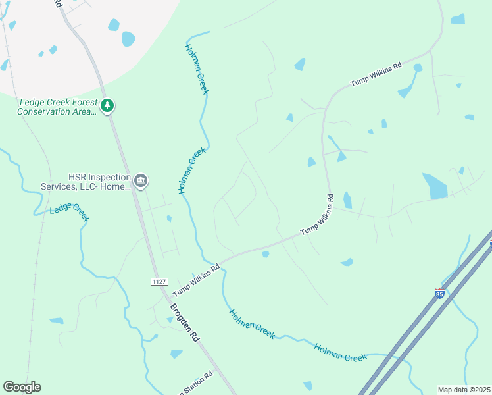Click the largest pond in the gray area
Screen dimensions: 492x395
tap(128, 39)
